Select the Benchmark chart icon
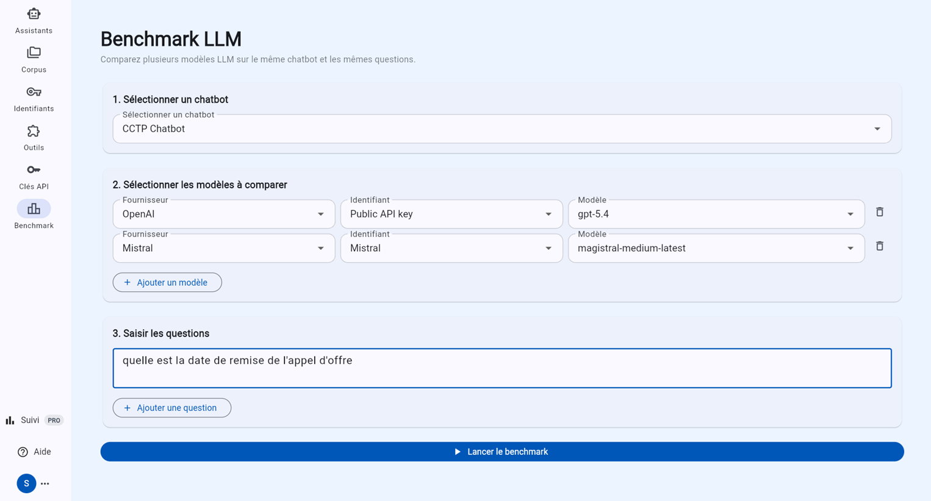931x501 pixels. point(34,208)
